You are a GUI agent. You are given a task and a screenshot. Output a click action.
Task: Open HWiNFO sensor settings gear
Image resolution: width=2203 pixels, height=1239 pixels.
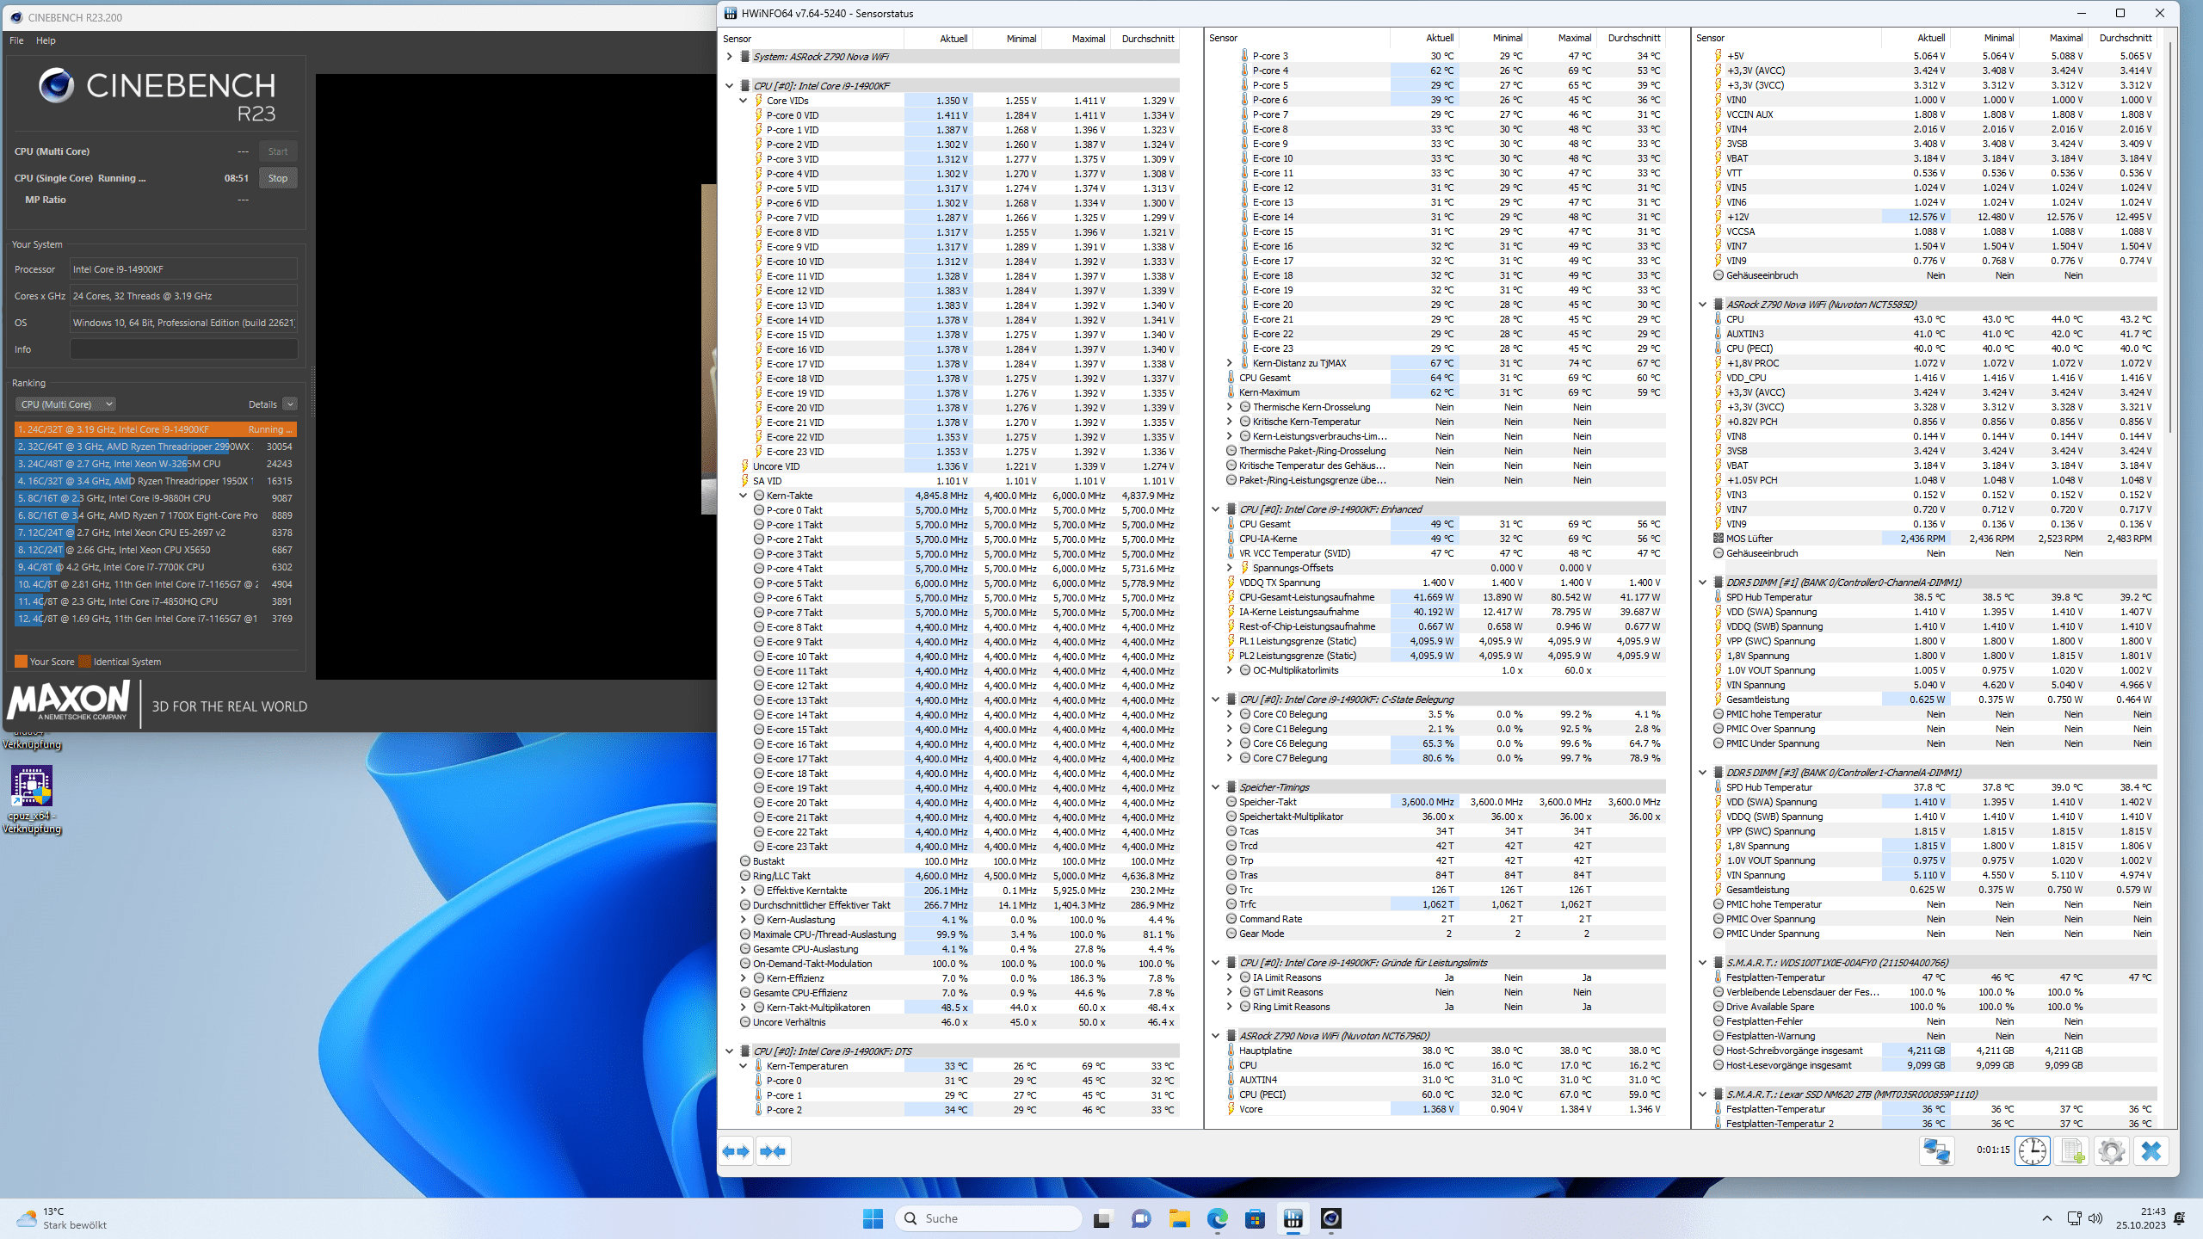coord(2111,1151)
